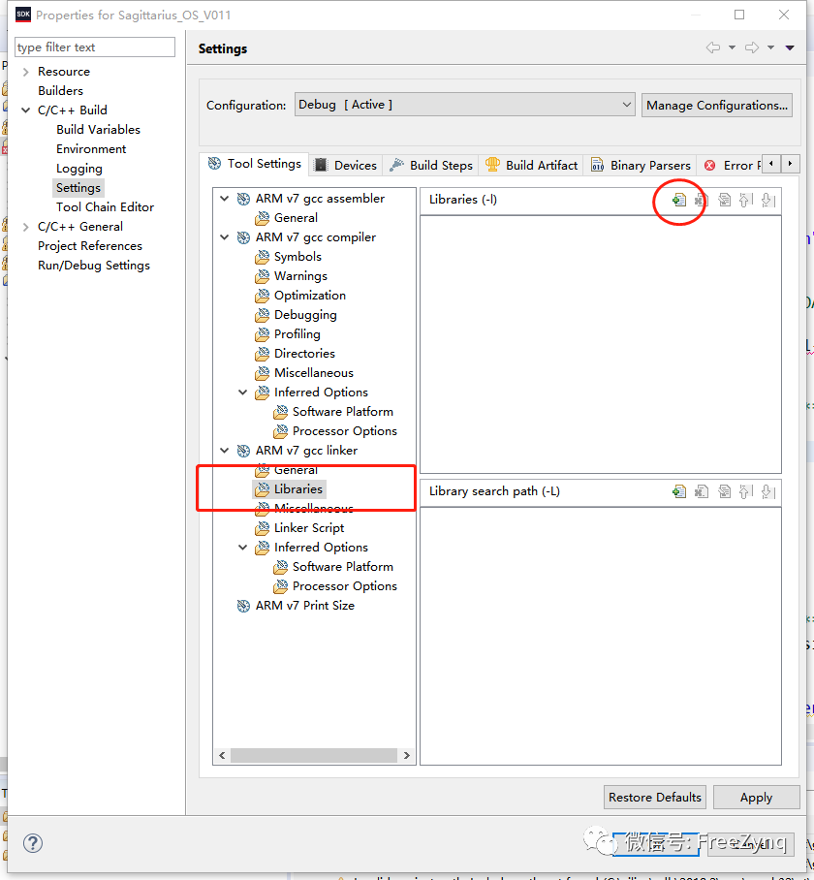Open the Configuration dropdown showing Debug
Image resolution: width=814 pixels, height=880 pixels.
[x=464, y=105]
